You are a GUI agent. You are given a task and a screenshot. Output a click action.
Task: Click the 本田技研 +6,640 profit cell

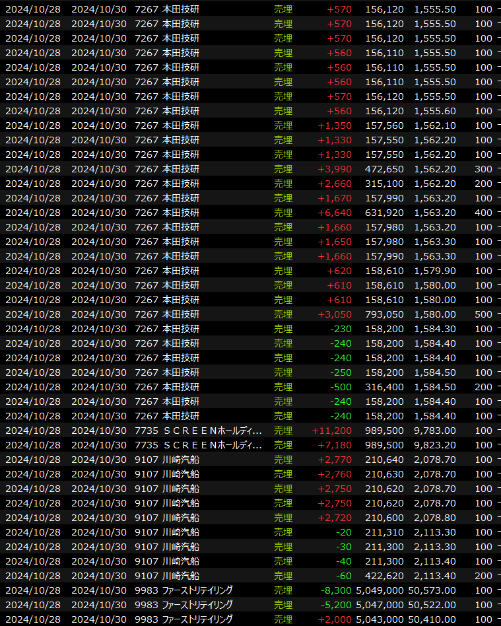(x=335, y=213)
